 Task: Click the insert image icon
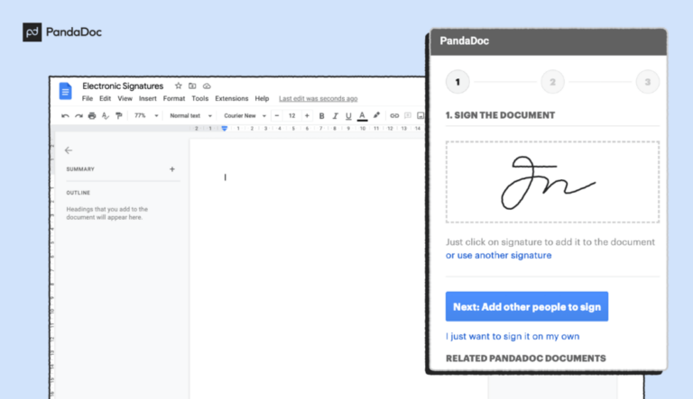tap(420, 115)
